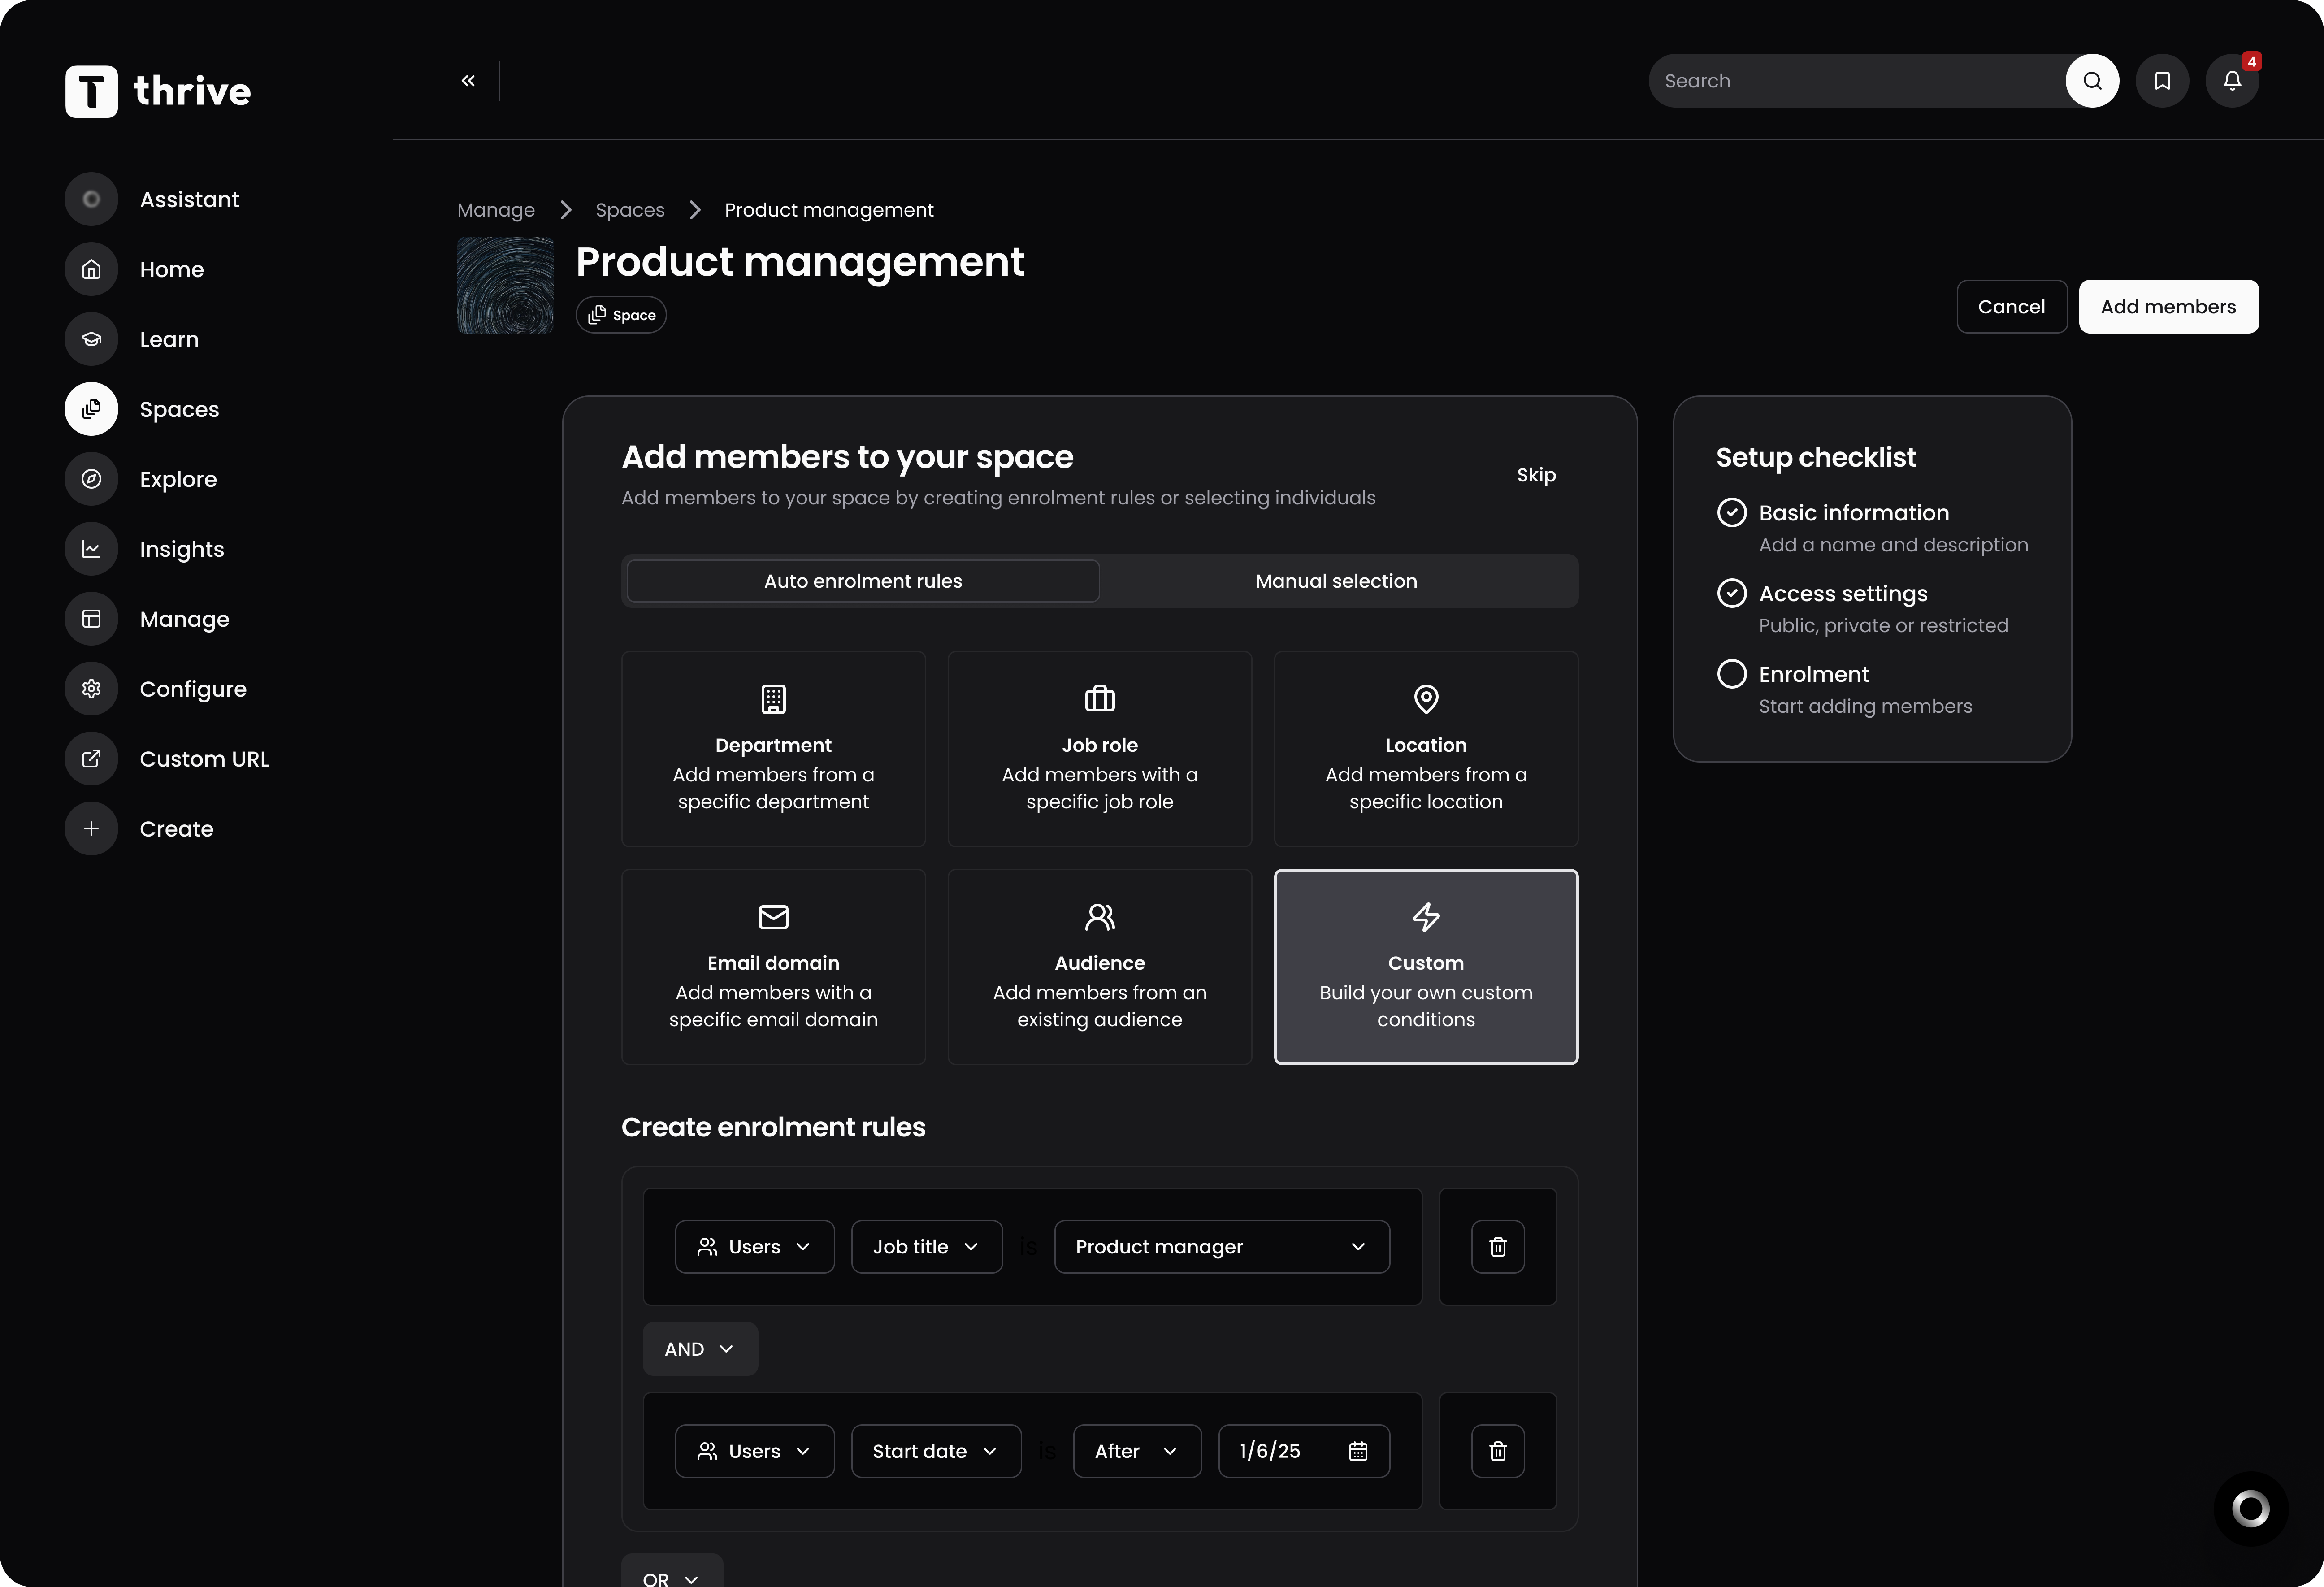The height and width of the screenshot is (1587, 2324).
Task: Click the Basic information checkmark circle
Action: [1731, 513]
